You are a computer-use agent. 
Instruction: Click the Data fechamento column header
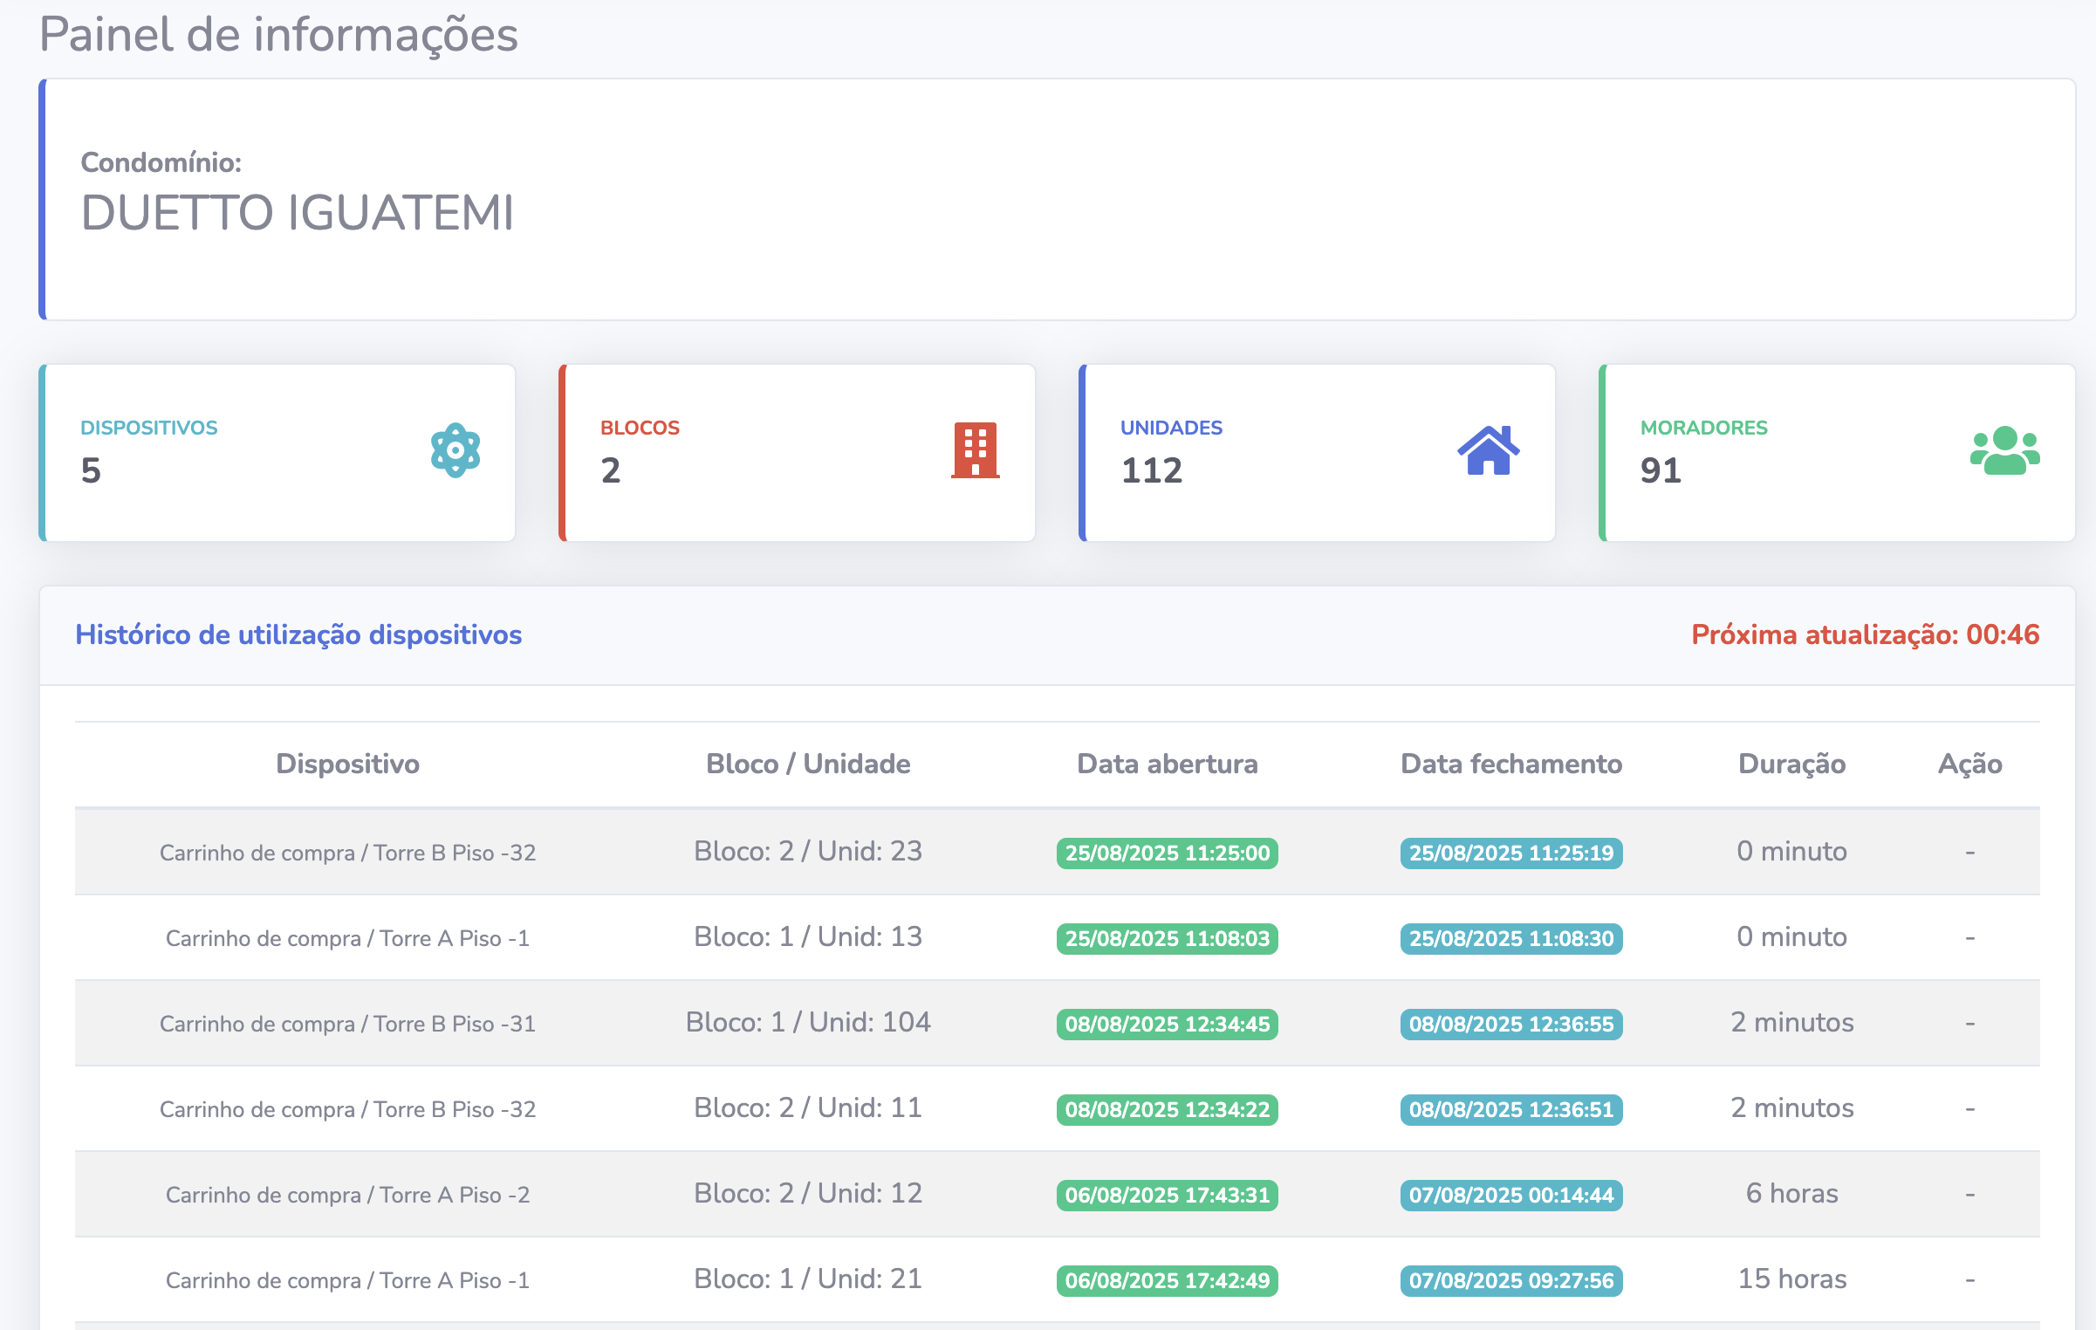pos(1510,764)
